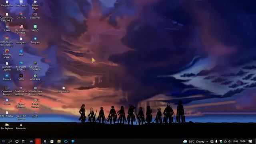
Task: Select the Camera desktop icon
Action: (x=7, y=77)
